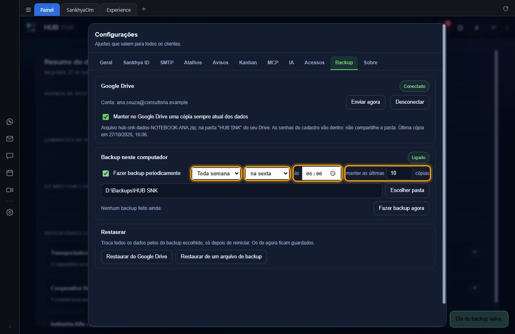Open the Toda semana frequency dropdown
Viewport: 515px width, 334px height.
(216, 174)
